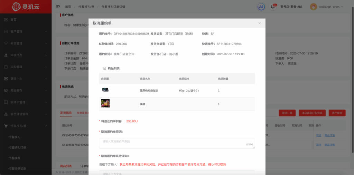Viewport: 354px width, 175px height.
Task: Click the 商品寄存 cube icon
Action: pos(6,90)
